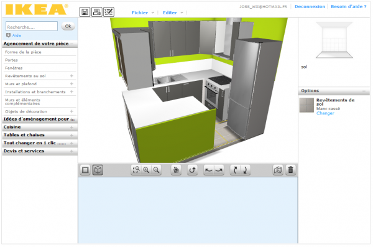Click the Deconnexion link
Viewport: 373px width, 247px height.
coord(310,7)
